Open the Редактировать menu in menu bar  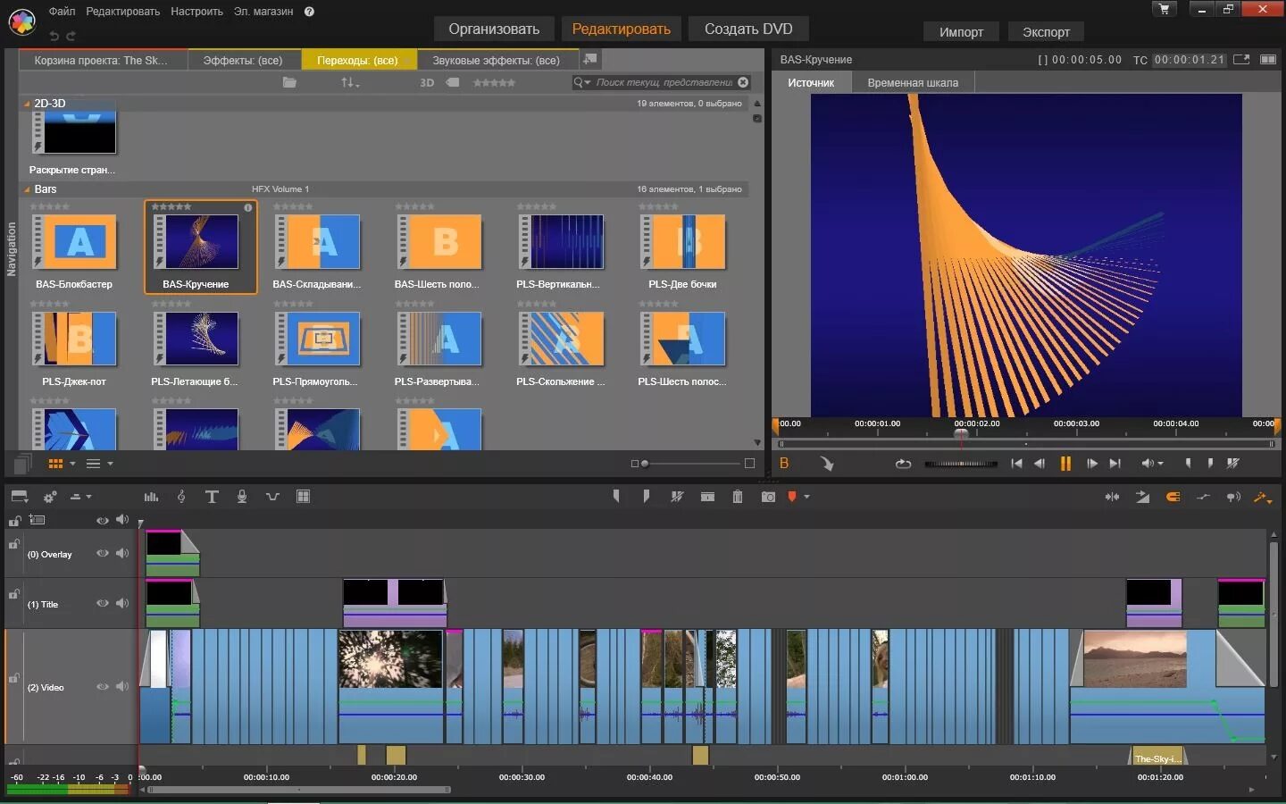[122, 12]
